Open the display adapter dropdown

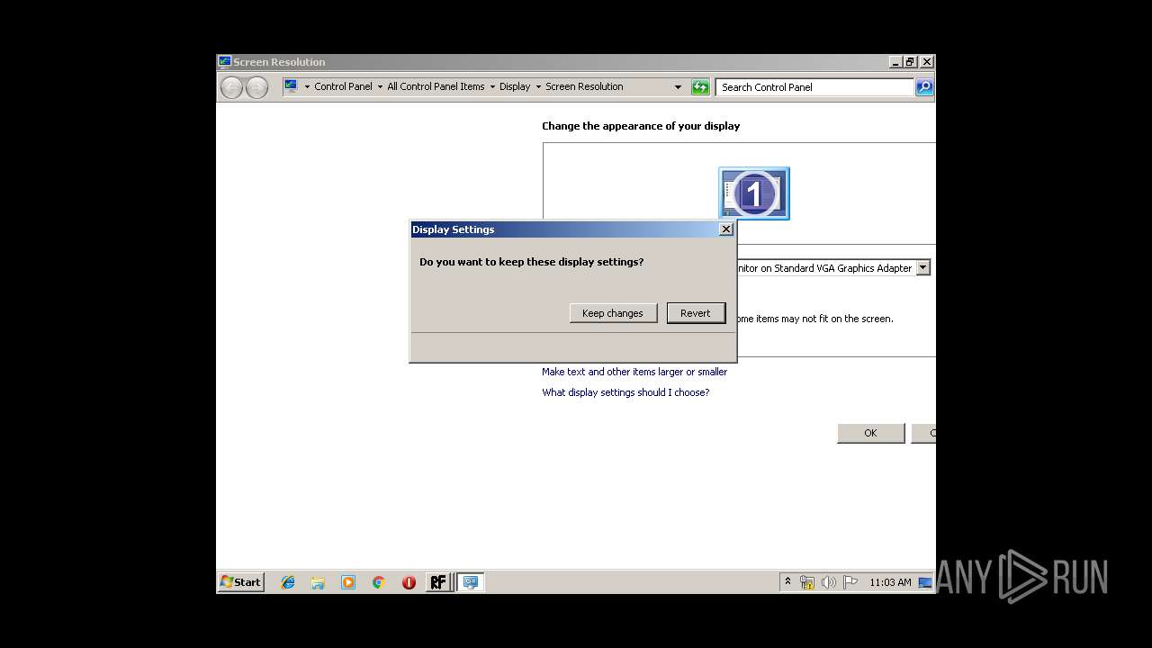point(922,268)
